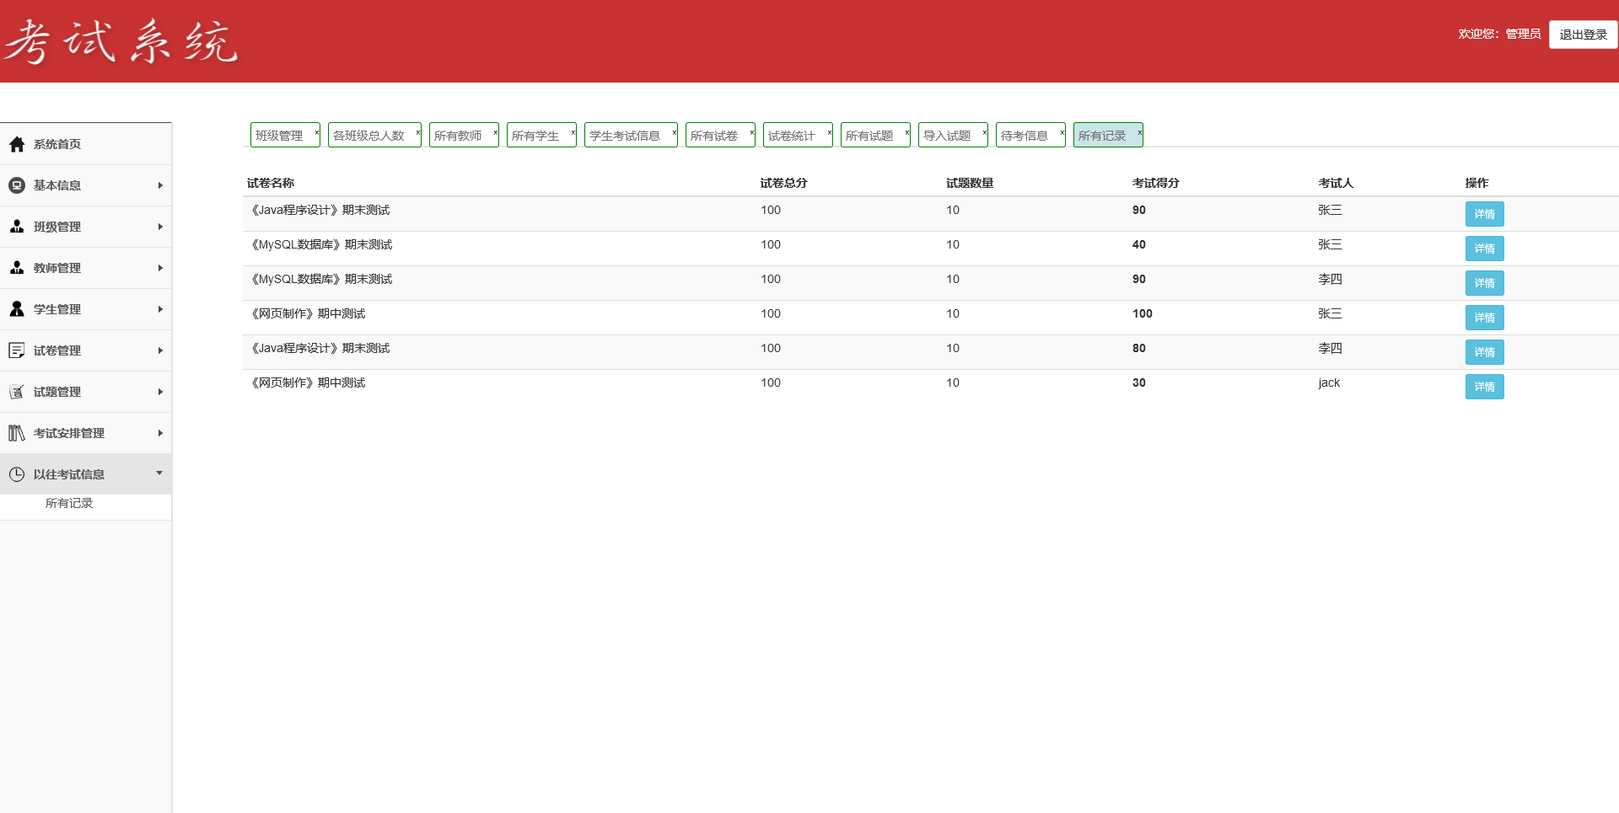Close the 班级管理 tab with its x

tap(317, 132)
